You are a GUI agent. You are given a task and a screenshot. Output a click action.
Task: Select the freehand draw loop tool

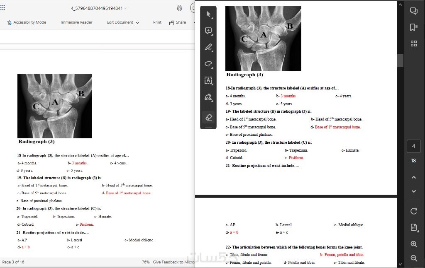pos(208,64)
